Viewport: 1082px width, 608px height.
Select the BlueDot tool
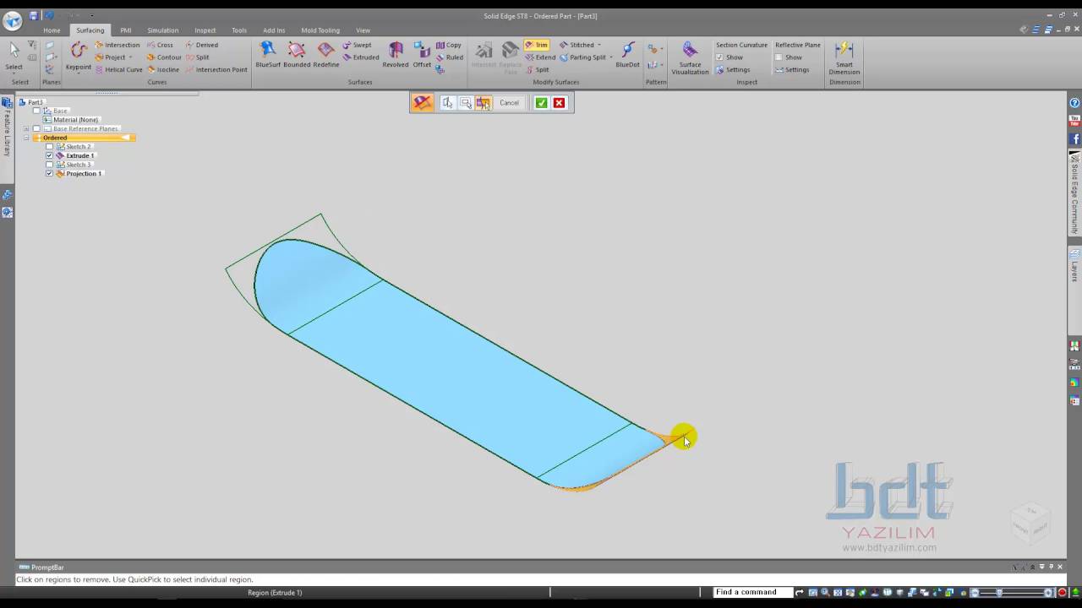point(627,55)
